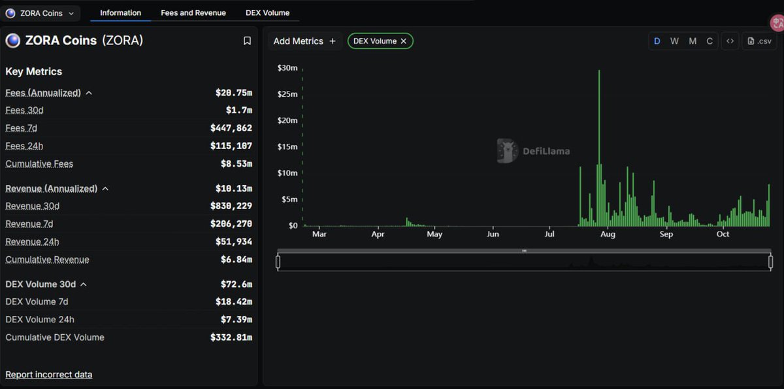Collapse the Revenue (Annualized) section
The image size is (784, 389).
click(x=105, y=189)
